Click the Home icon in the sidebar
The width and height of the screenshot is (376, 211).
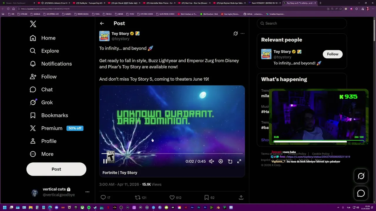click(x=33, y=38)
